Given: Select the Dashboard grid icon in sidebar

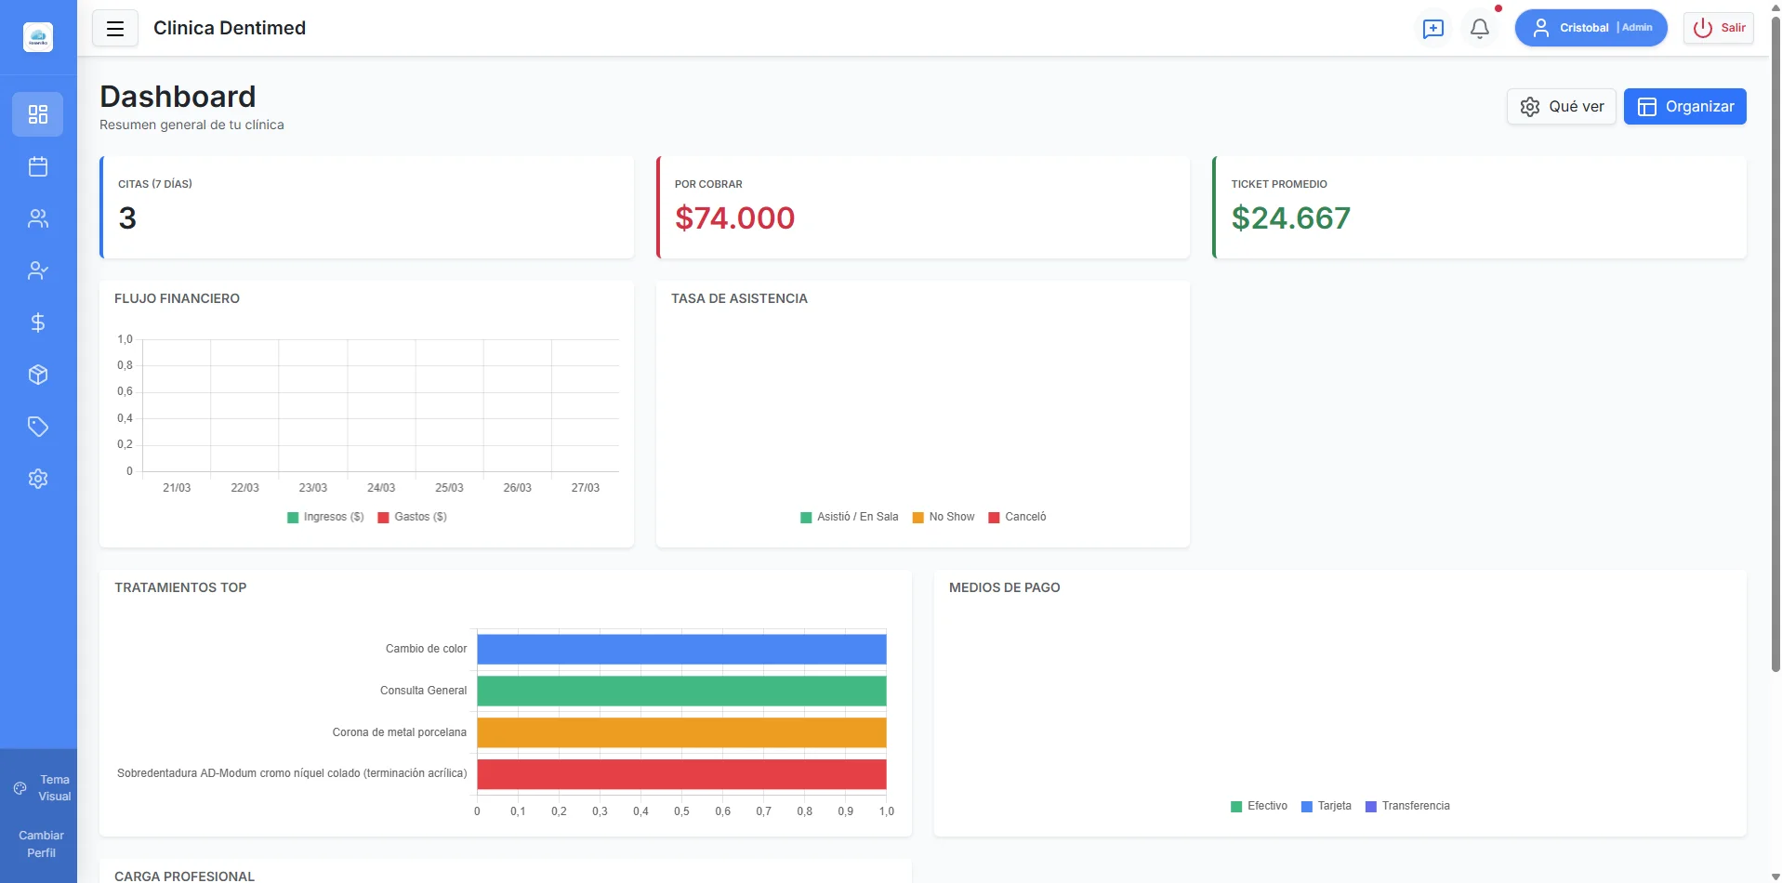Looking at the screenshot, I should coord(37,114).
